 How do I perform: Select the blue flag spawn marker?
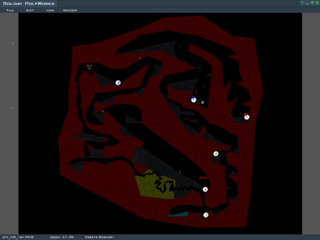point(193,100)
